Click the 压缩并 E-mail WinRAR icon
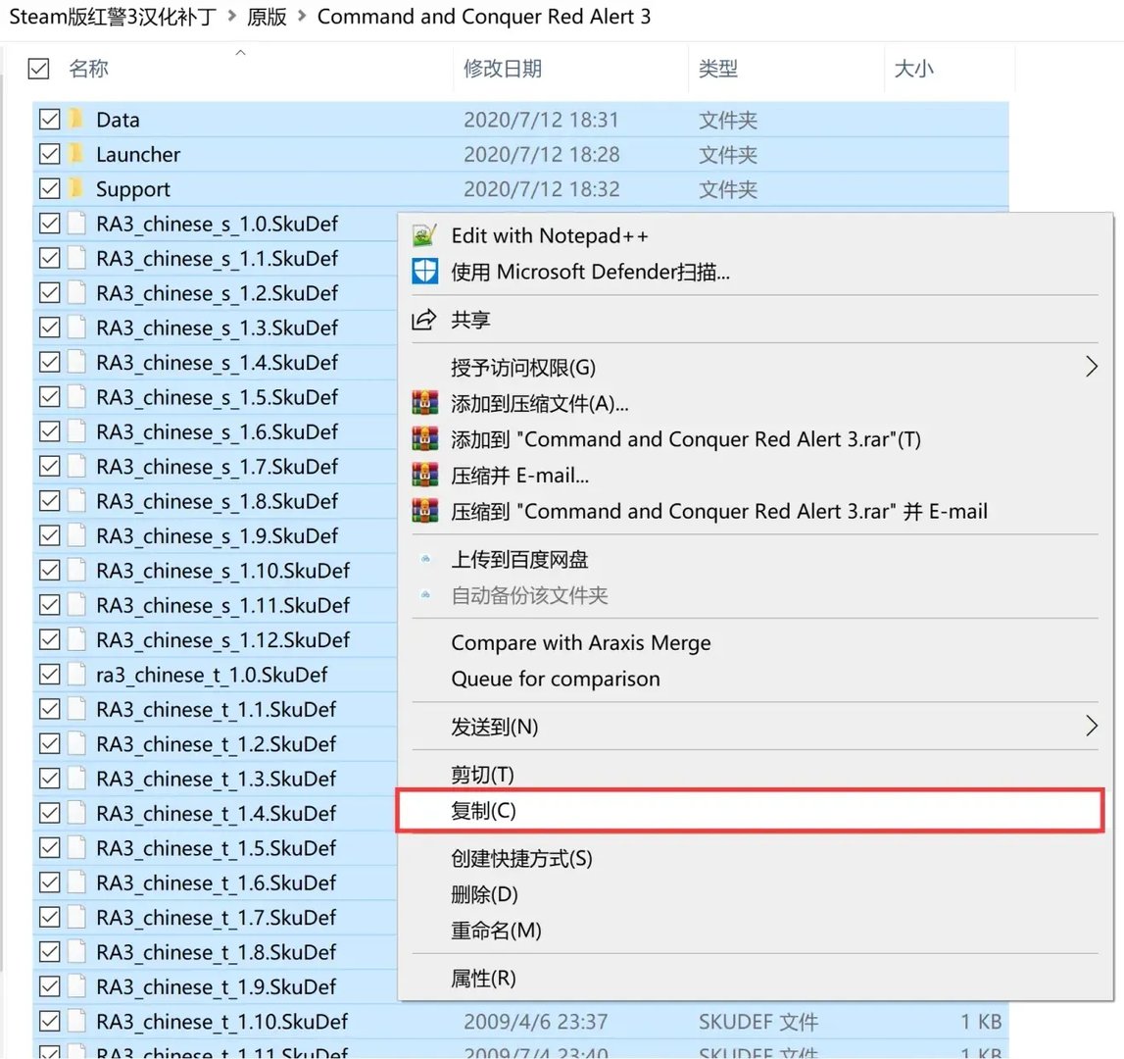The width and height of the screenshot is (1124, 1059). pyautogui.click(x=425, y=475)
